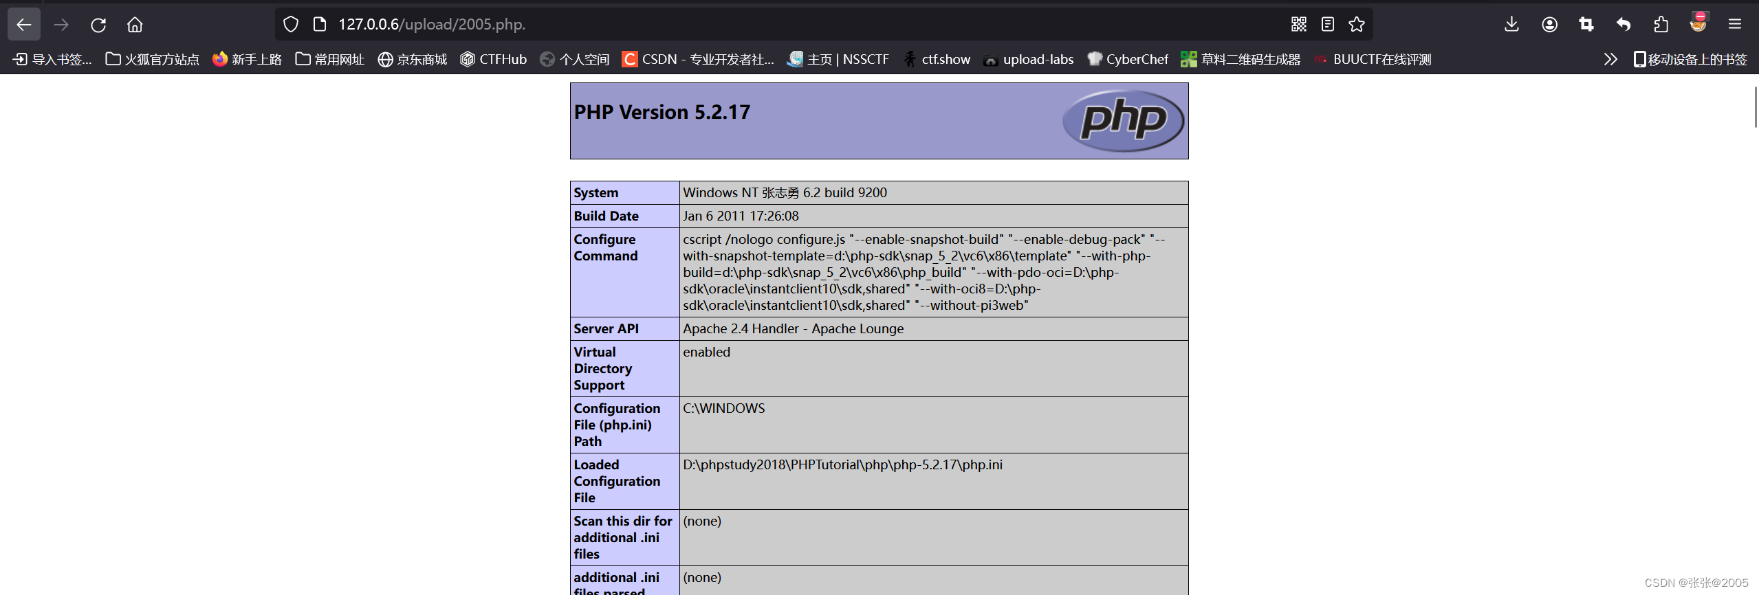Image resolution: width=1759 pixels, height=595 pixels.
Task: Show more bookmarks chevron
Action: coord(1610,60)
